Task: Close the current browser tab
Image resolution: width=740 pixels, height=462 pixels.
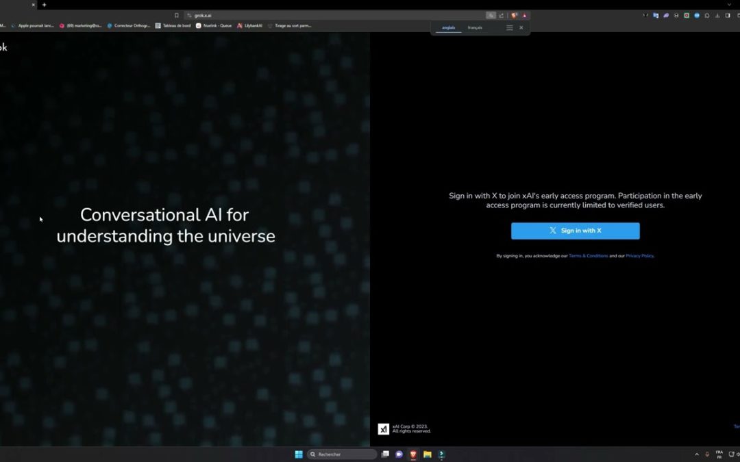Action: pyautogui.click(x=33, y=5)
